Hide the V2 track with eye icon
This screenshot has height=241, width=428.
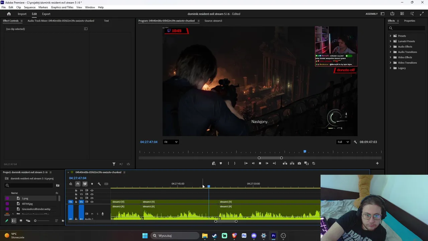pyautogui.click(x=92, y=198)
